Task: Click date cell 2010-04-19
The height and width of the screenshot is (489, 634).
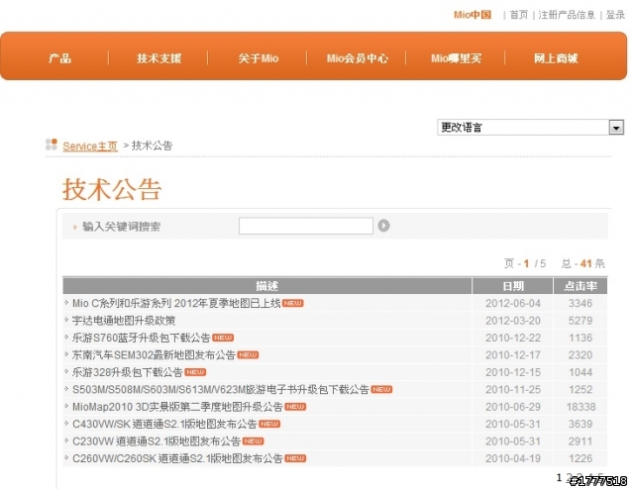Action: [x=513, y=458]
